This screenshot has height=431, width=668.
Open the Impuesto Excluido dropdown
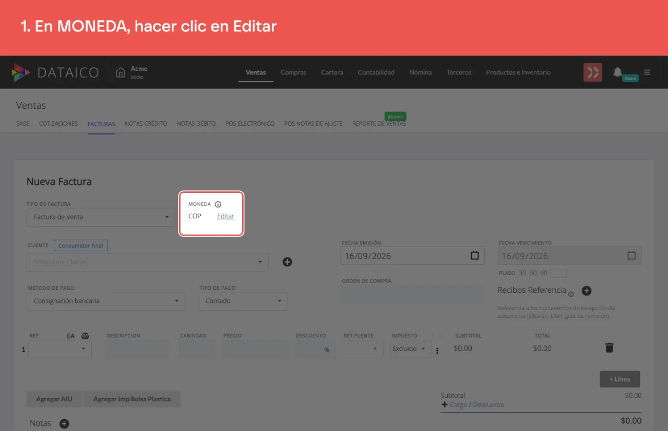[411, 349]
